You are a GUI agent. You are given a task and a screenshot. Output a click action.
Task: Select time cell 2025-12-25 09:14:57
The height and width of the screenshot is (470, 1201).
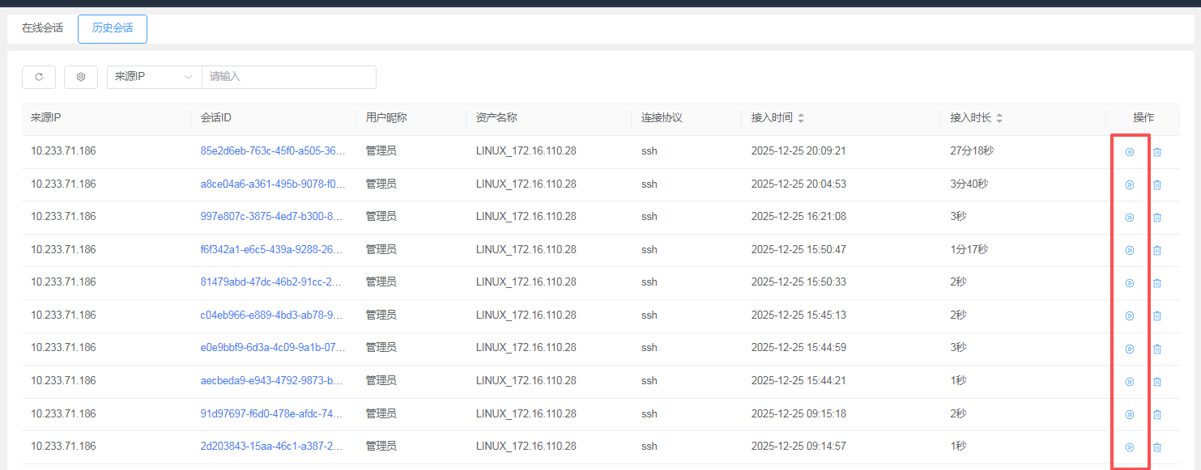coord(799,446)
